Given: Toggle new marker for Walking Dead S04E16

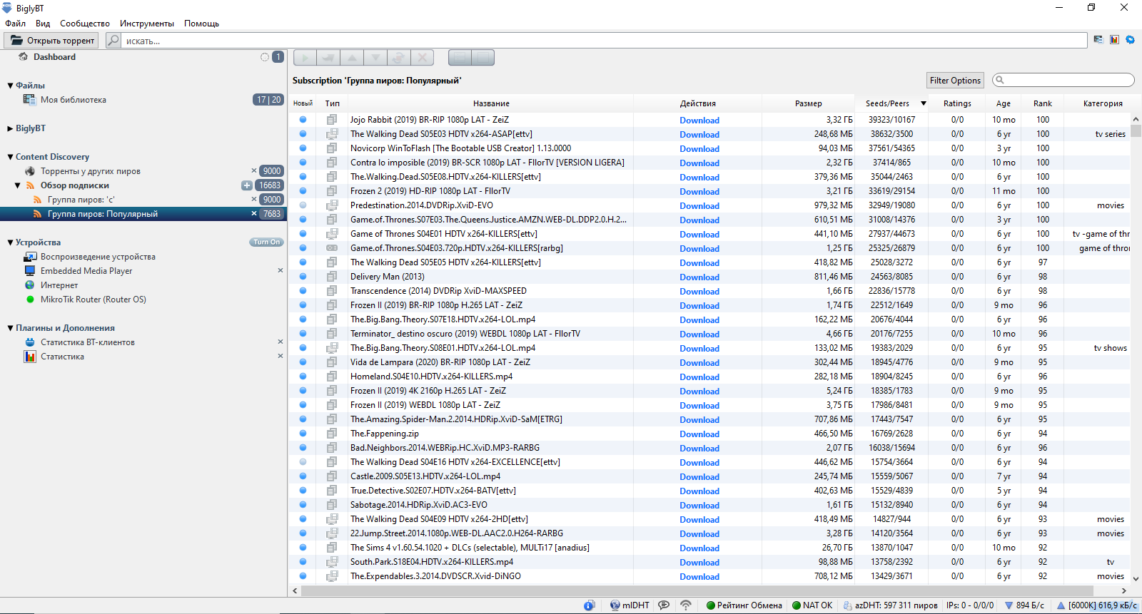Looking at the screenshot, I should click(303, 462).
